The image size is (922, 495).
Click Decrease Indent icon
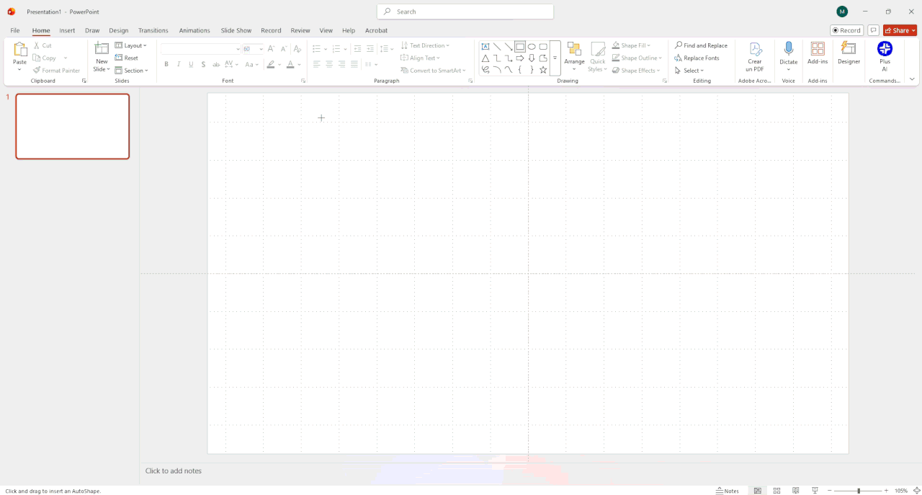coord(357,49)
